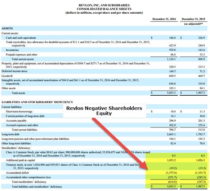210x191 pixels.
Task: Click total current assets value 1,124.1
Action: (171, 59)
